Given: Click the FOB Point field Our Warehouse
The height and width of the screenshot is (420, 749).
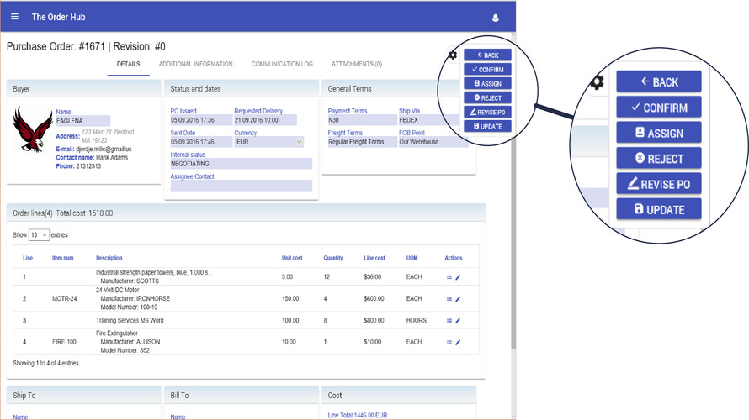Looking at the screenshot, I should coord(433,142).
